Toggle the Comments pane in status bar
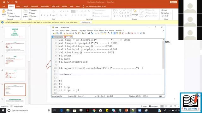This screenshot has width=202, height=113. tap(153, 106)
